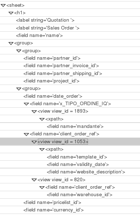Viewport: 140px width, 215px height.
Task: Collapse the view_id = 1053 node arrow
Action: point(34,142)
